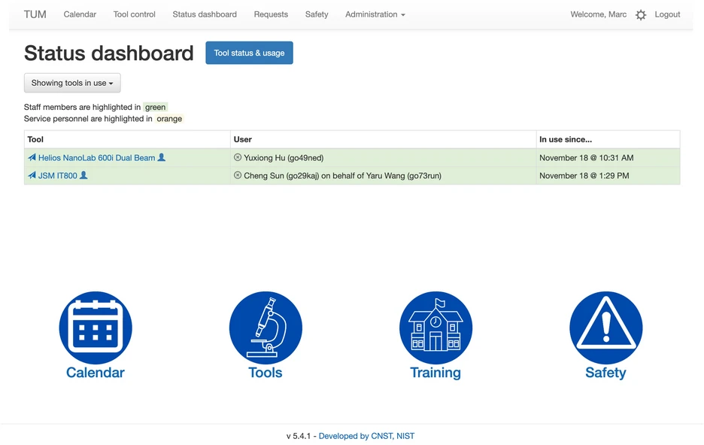Click the X icon beside Cheng Sun

(238, 175)
